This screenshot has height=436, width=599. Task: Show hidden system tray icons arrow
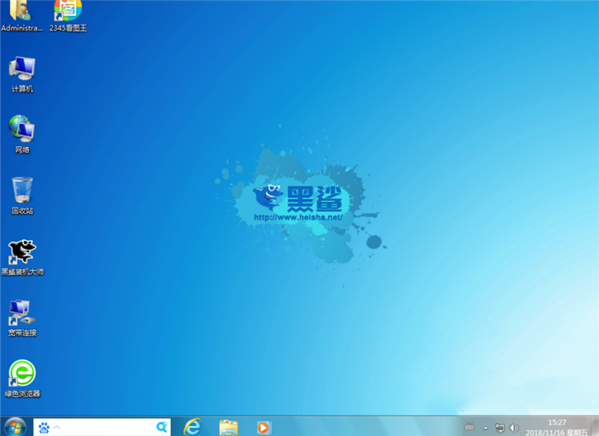(486, 427)
